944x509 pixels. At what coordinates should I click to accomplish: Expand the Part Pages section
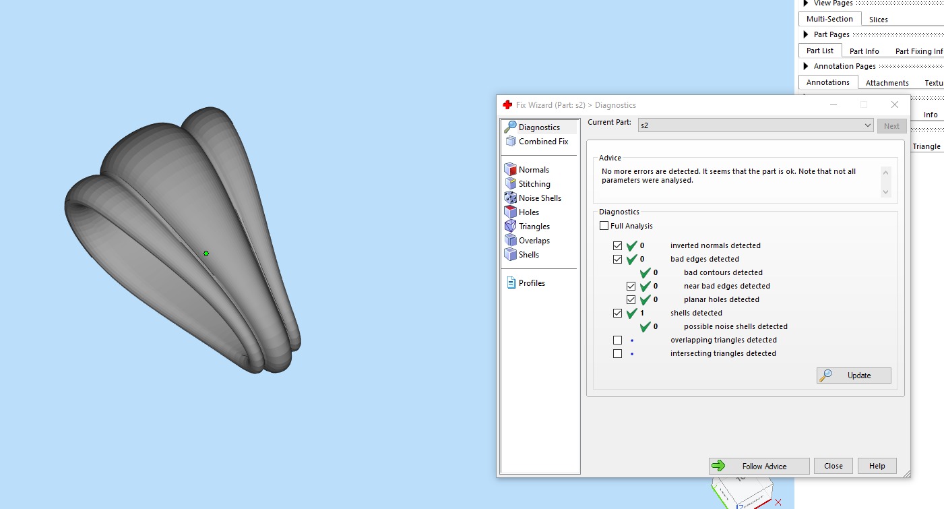[806, 34]
